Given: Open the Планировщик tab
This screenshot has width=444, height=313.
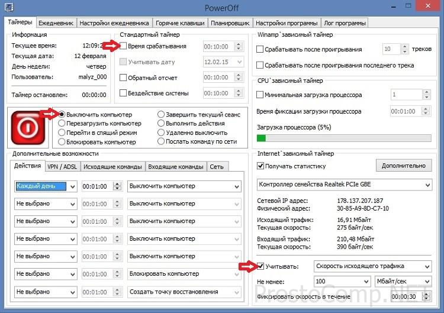Looking at the screenshot, I should coord(230,23).
